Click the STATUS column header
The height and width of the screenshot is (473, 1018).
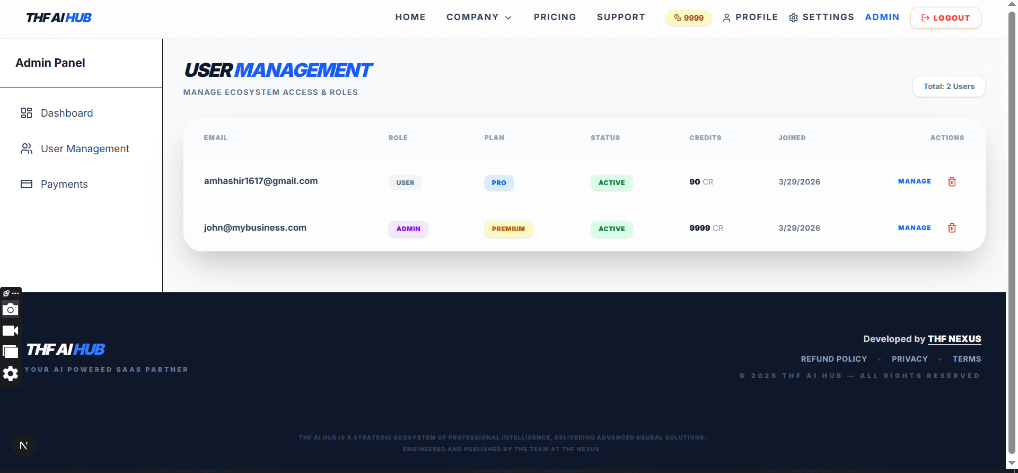click(x=605, y=137)
